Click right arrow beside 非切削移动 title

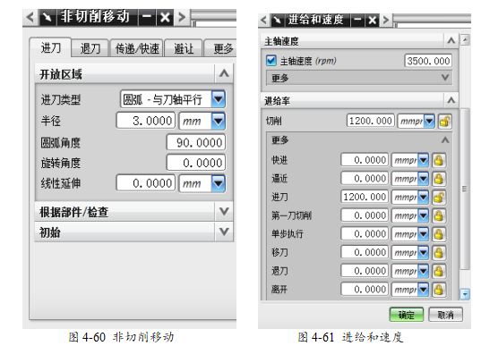[x=182, y=17]
